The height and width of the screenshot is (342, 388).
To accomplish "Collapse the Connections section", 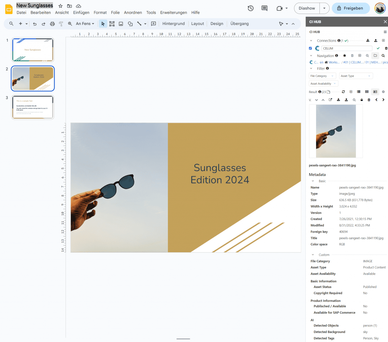I will click(311, 40).
